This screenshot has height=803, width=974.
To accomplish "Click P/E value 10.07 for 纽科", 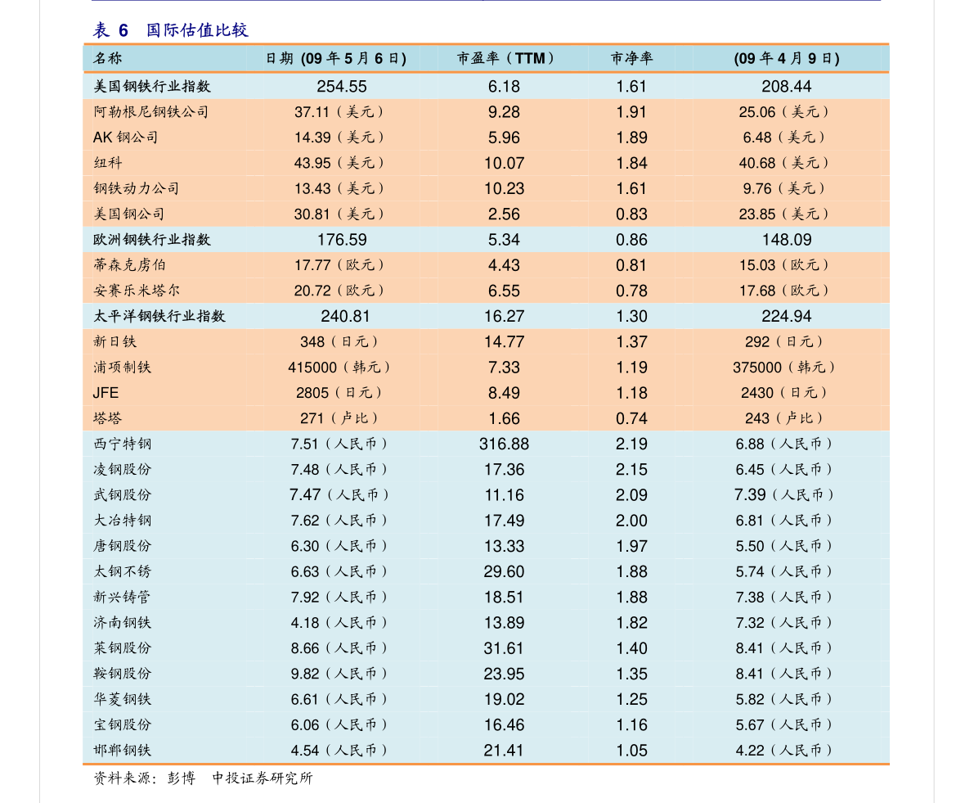I will [505, 163].
